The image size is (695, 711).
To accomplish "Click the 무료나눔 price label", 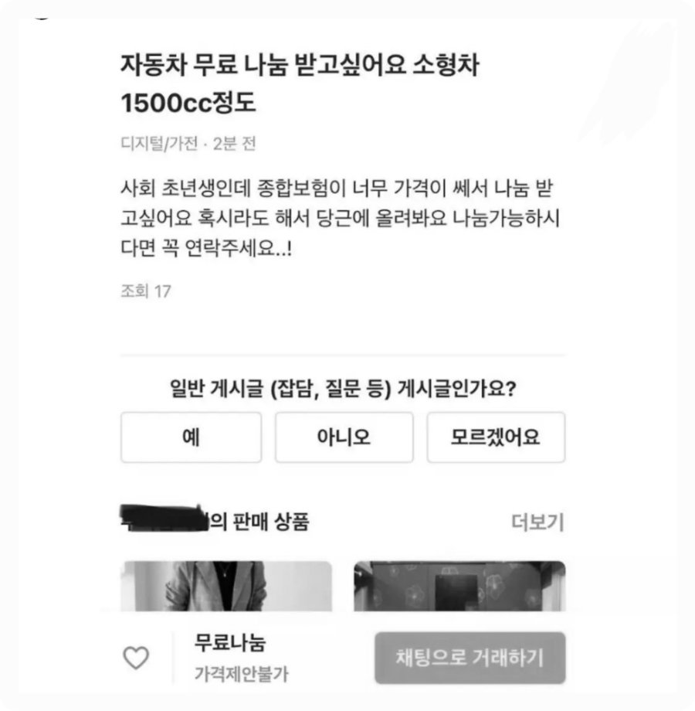I will (230, 642).
